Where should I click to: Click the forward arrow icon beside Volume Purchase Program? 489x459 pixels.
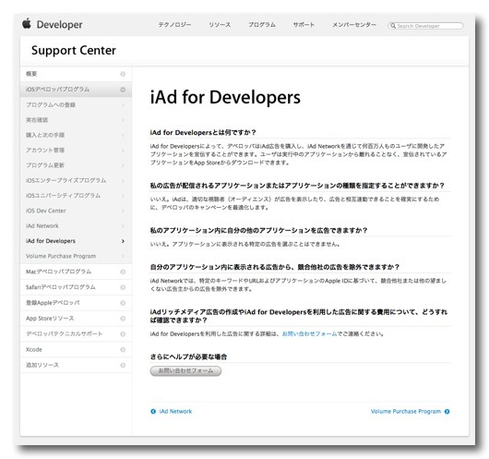[447, 411]
